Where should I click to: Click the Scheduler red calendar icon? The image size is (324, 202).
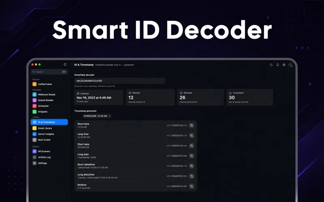pyautogui.click(x=34, y=106)
